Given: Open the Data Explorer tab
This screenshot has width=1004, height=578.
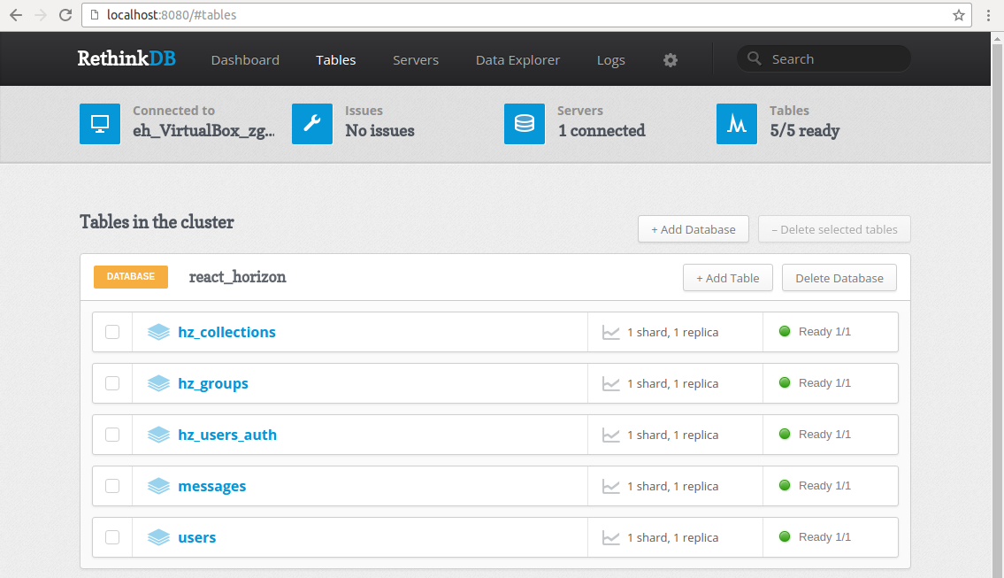Looking at the screenshot, I should click(517, 60).
